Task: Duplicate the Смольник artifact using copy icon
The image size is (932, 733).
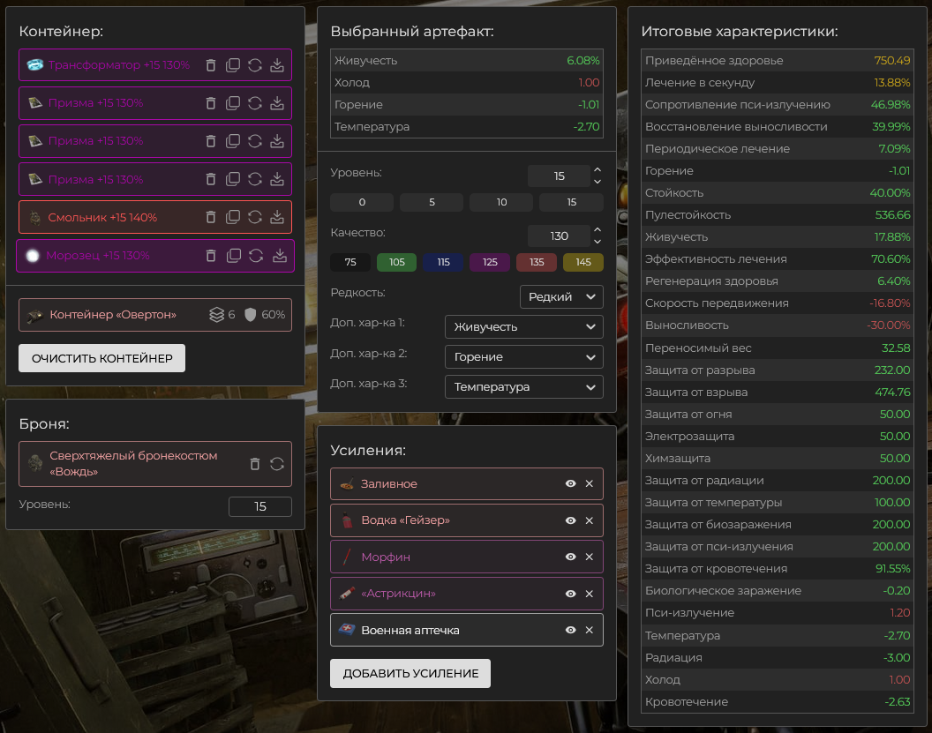Action: pos(233,217)
